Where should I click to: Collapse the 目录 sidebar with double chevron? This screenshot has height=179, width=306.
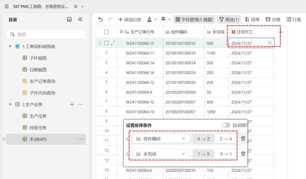tap(80, 19)
